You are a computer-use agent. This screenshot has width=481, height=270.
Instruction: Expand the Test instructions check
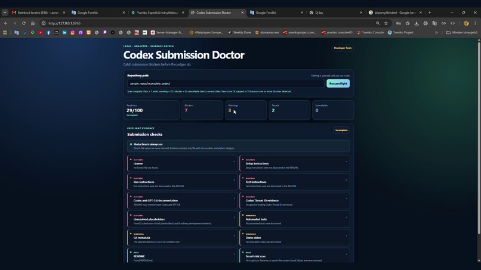coord(294,182)
